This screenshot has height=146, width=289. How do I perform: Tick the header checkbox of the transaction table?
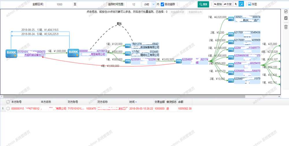point(8,102)
